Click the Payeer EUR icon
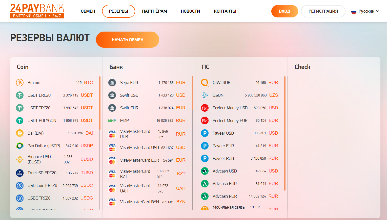The width and height of the screenshot is (387, 220). tap(205, 146)
